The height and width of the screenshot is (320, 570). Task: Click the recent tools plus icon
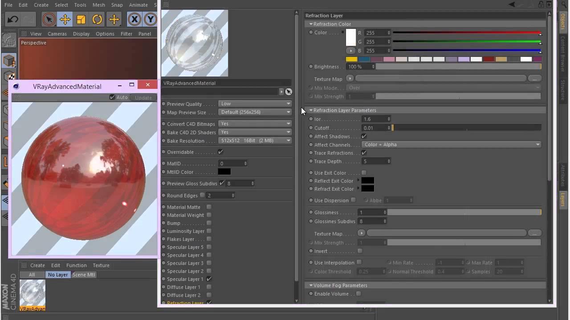pos(114,19)
